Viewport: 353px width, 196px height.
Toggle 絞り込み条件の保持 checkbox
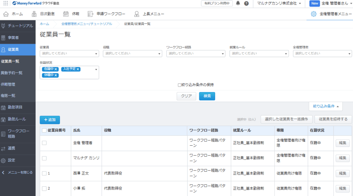(x=179, y=85)
